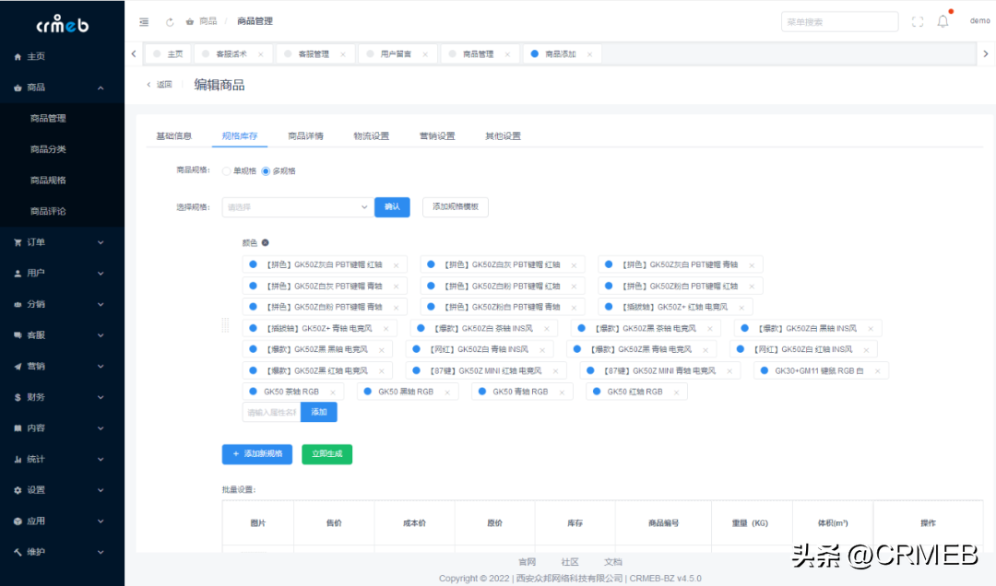Open the 主页 page tab
996x586 pixels.
tap(169, 54)
